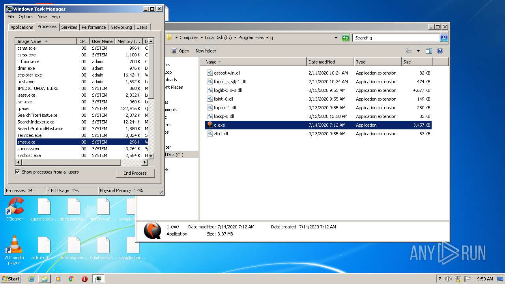
Task: Sort processes by CPU column
Action: click(83, 41)
